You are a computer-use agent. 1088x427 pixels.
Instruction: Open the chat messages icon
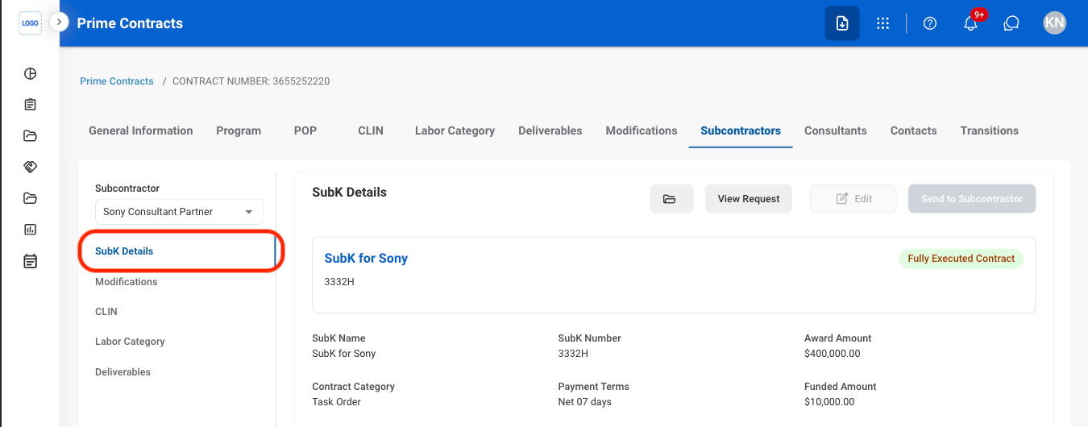[1011, 23]
